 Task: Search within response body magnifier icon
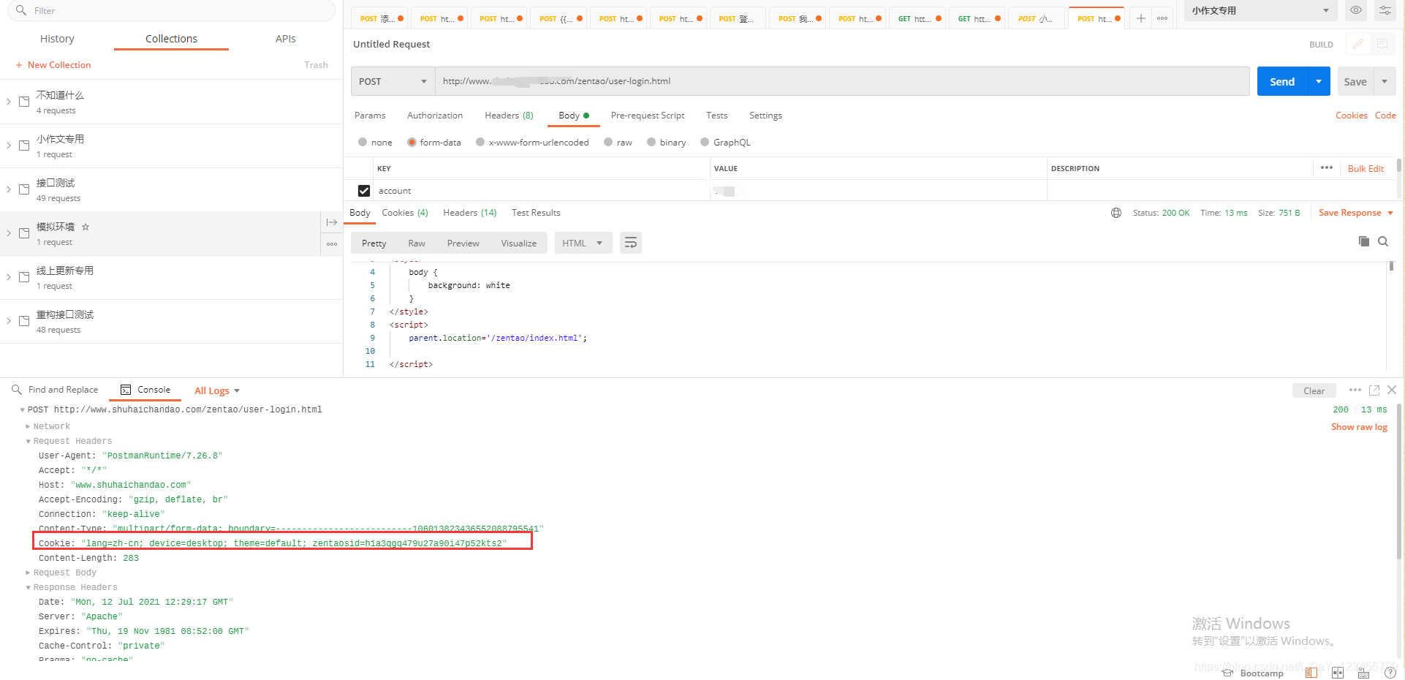[1383, 241]
